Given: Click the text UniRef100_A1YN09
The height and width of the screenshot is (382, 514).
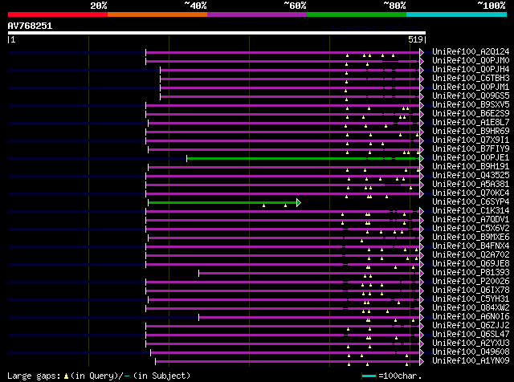Looking at the screenshot, I should (471, 361).
